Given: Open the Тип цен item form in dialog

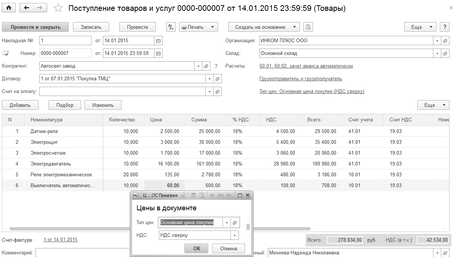Looking at the screenshot, I should pyautogui.click(x=235, y=223).
